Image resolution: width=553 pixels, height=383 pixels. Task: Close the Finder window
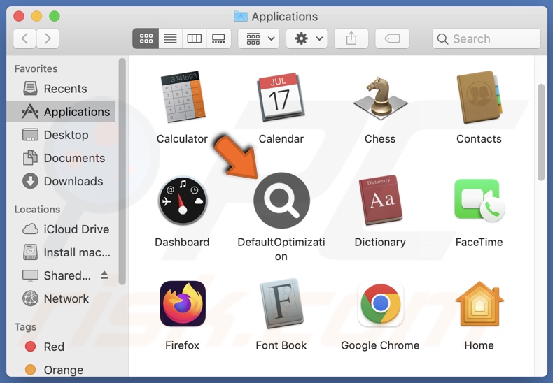pos(19,16)
